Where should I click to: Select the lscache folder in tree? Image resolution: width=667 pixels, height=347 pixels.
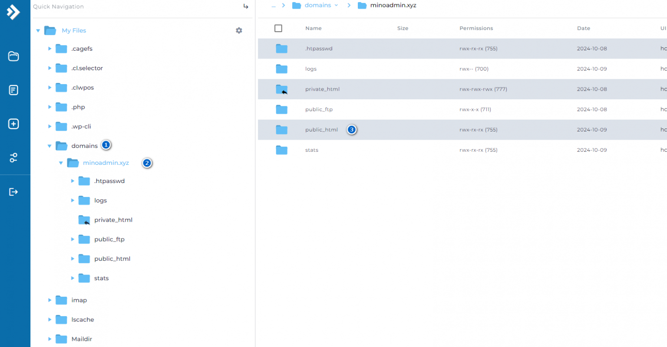click(x=83, y=320)
